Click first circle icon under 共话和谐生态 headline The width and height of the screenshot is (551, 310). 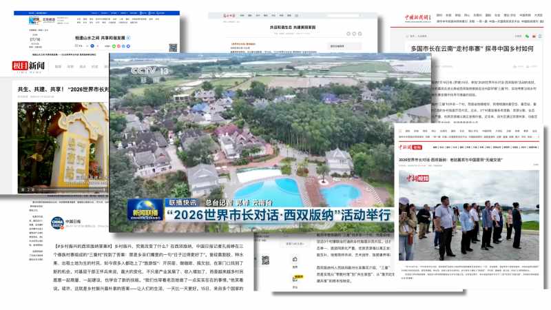pos(349,34)
